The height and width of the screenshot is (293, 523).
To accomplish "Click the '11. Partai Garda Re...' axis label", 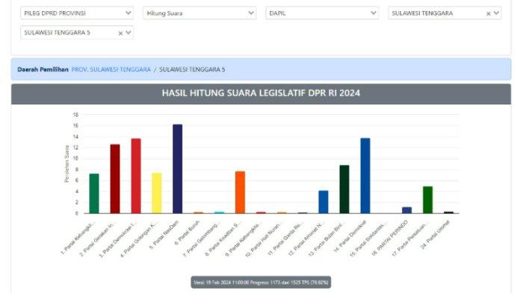I will [286, 239].
